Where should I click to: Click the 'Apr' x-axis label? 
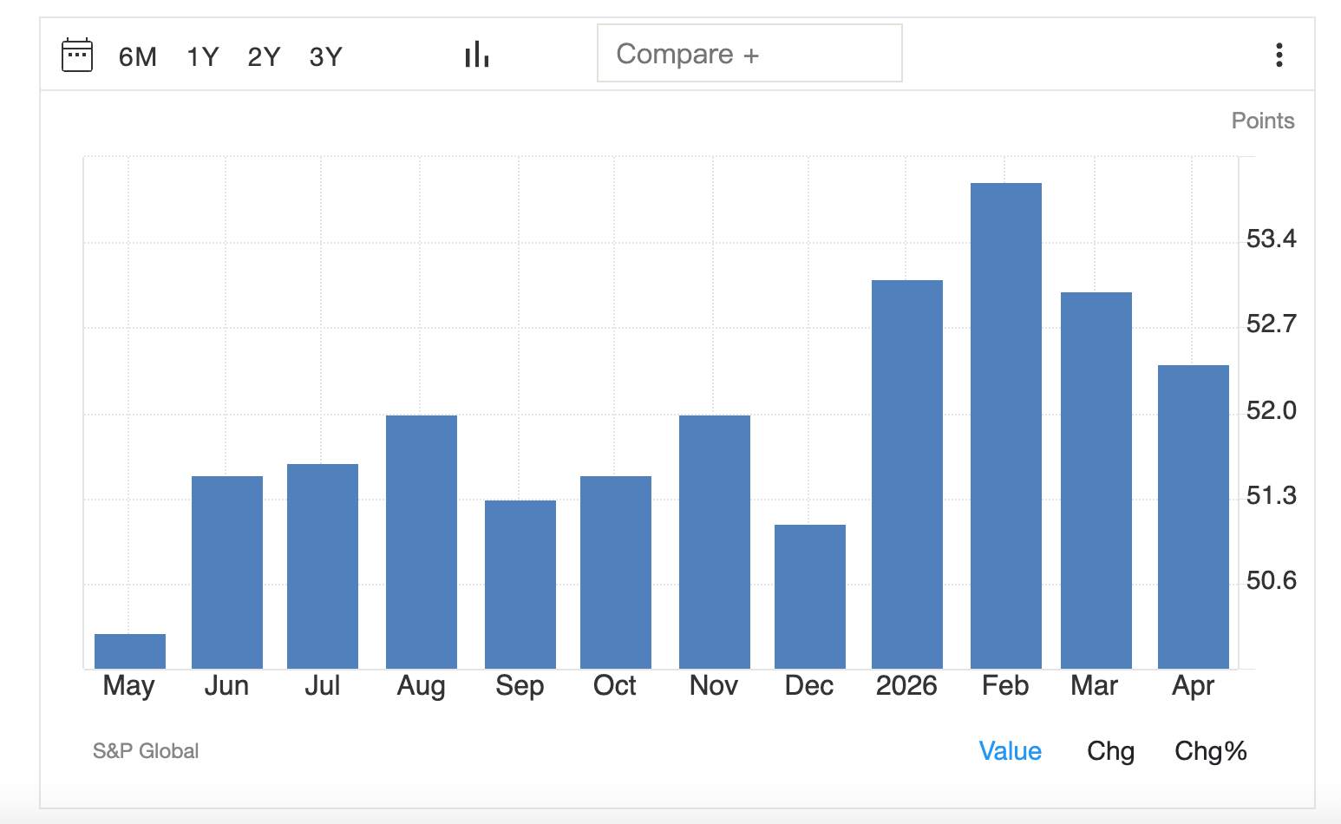point(1194,686)
